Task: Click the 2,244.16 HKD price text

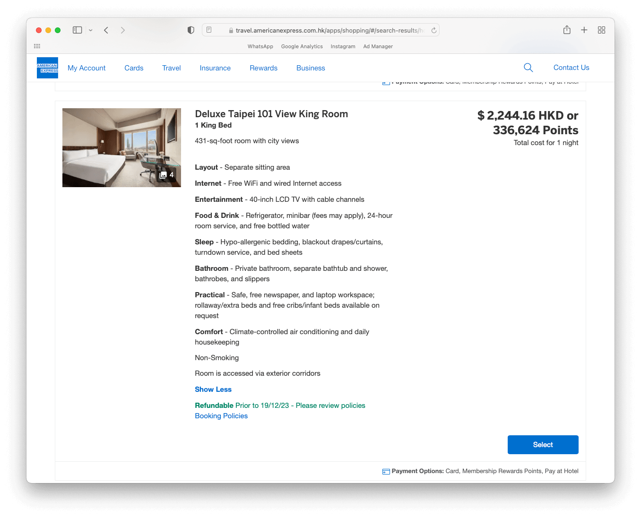Action: [x=528, y=116]
